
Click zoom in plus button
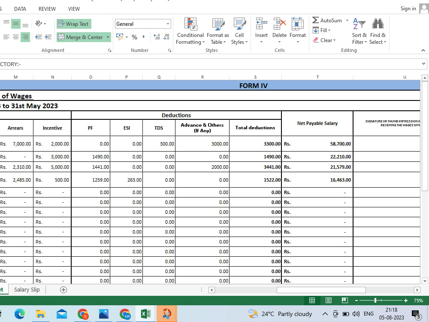click(x=406, y=301)
